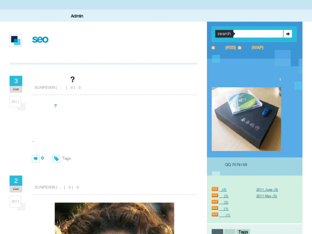Open the blue question mark link in post body
The image size is (312, 234).
point(55,106)
